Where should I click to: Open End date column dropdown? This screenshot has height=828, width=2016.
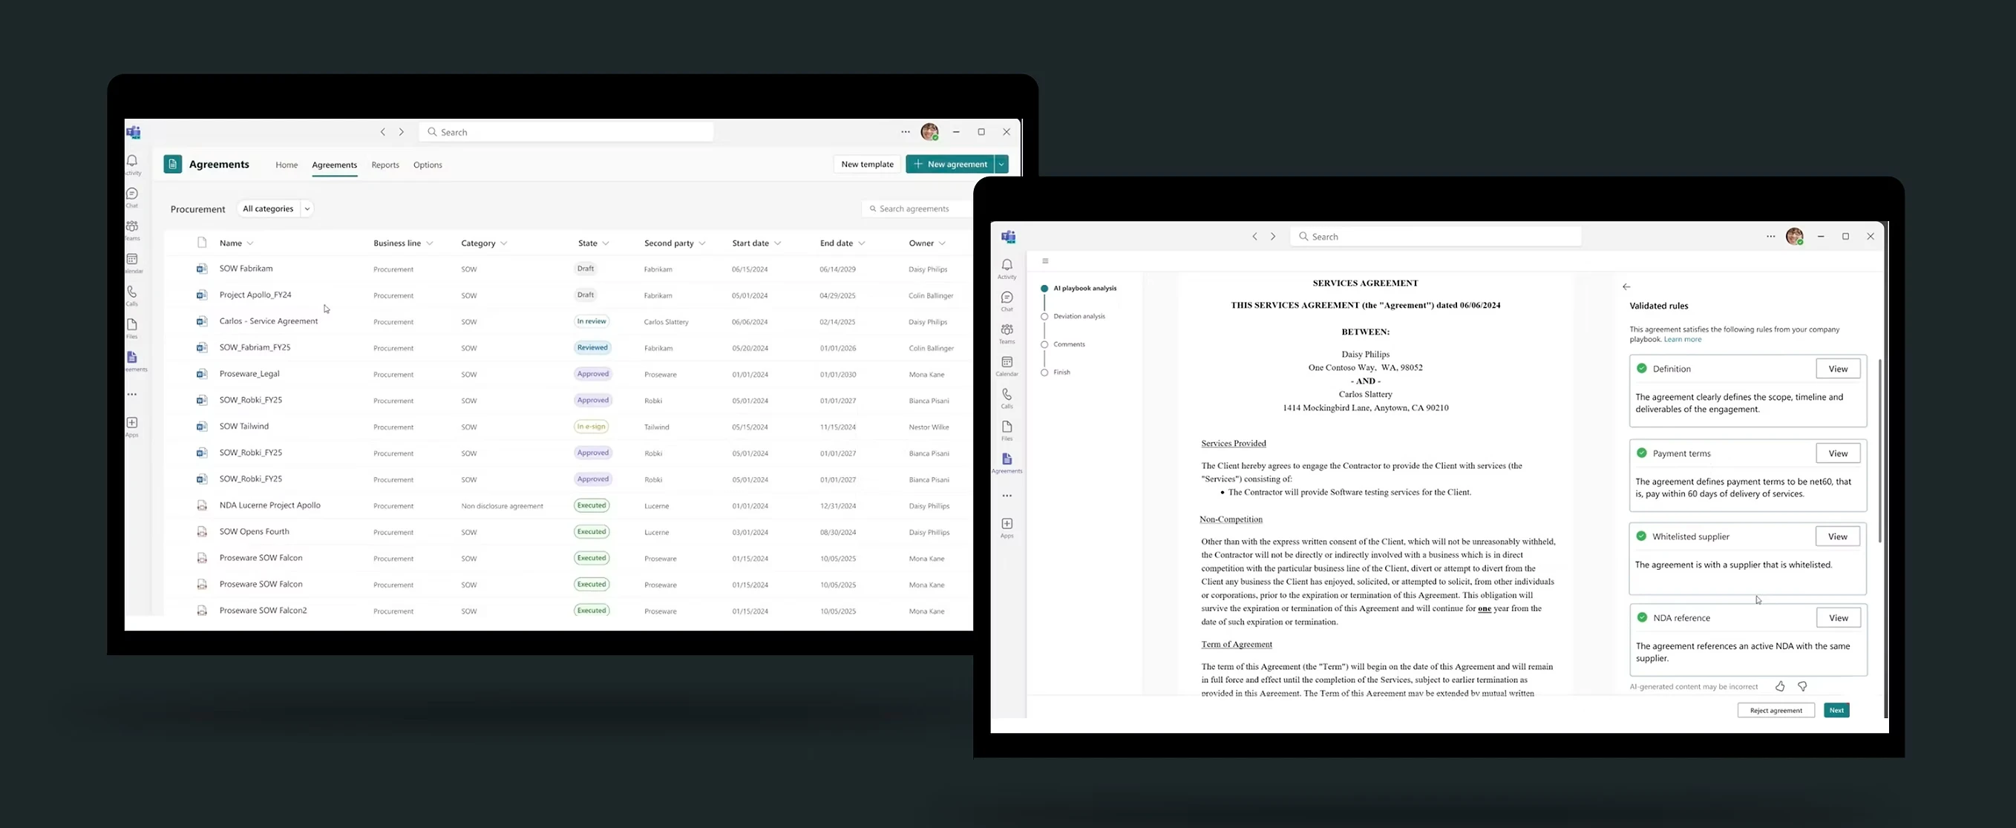pyautogui.click(x=862, y=243)
